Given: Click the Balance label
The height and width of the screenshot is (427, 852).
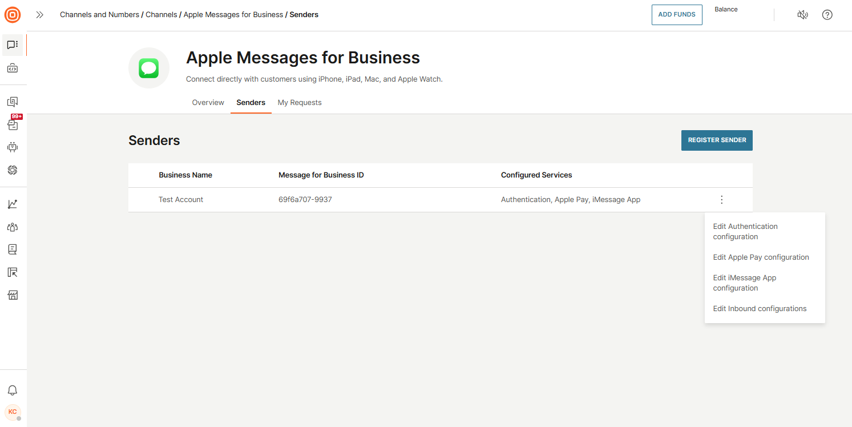Looking at the screenshot, I should click(726, 9).
